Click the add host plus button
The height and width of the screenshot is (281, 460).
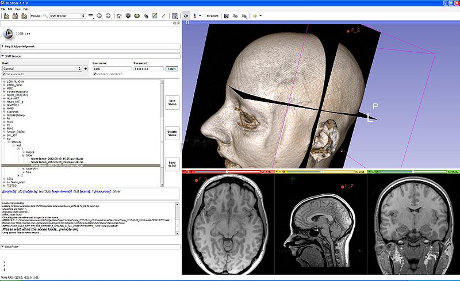point(86,68)
